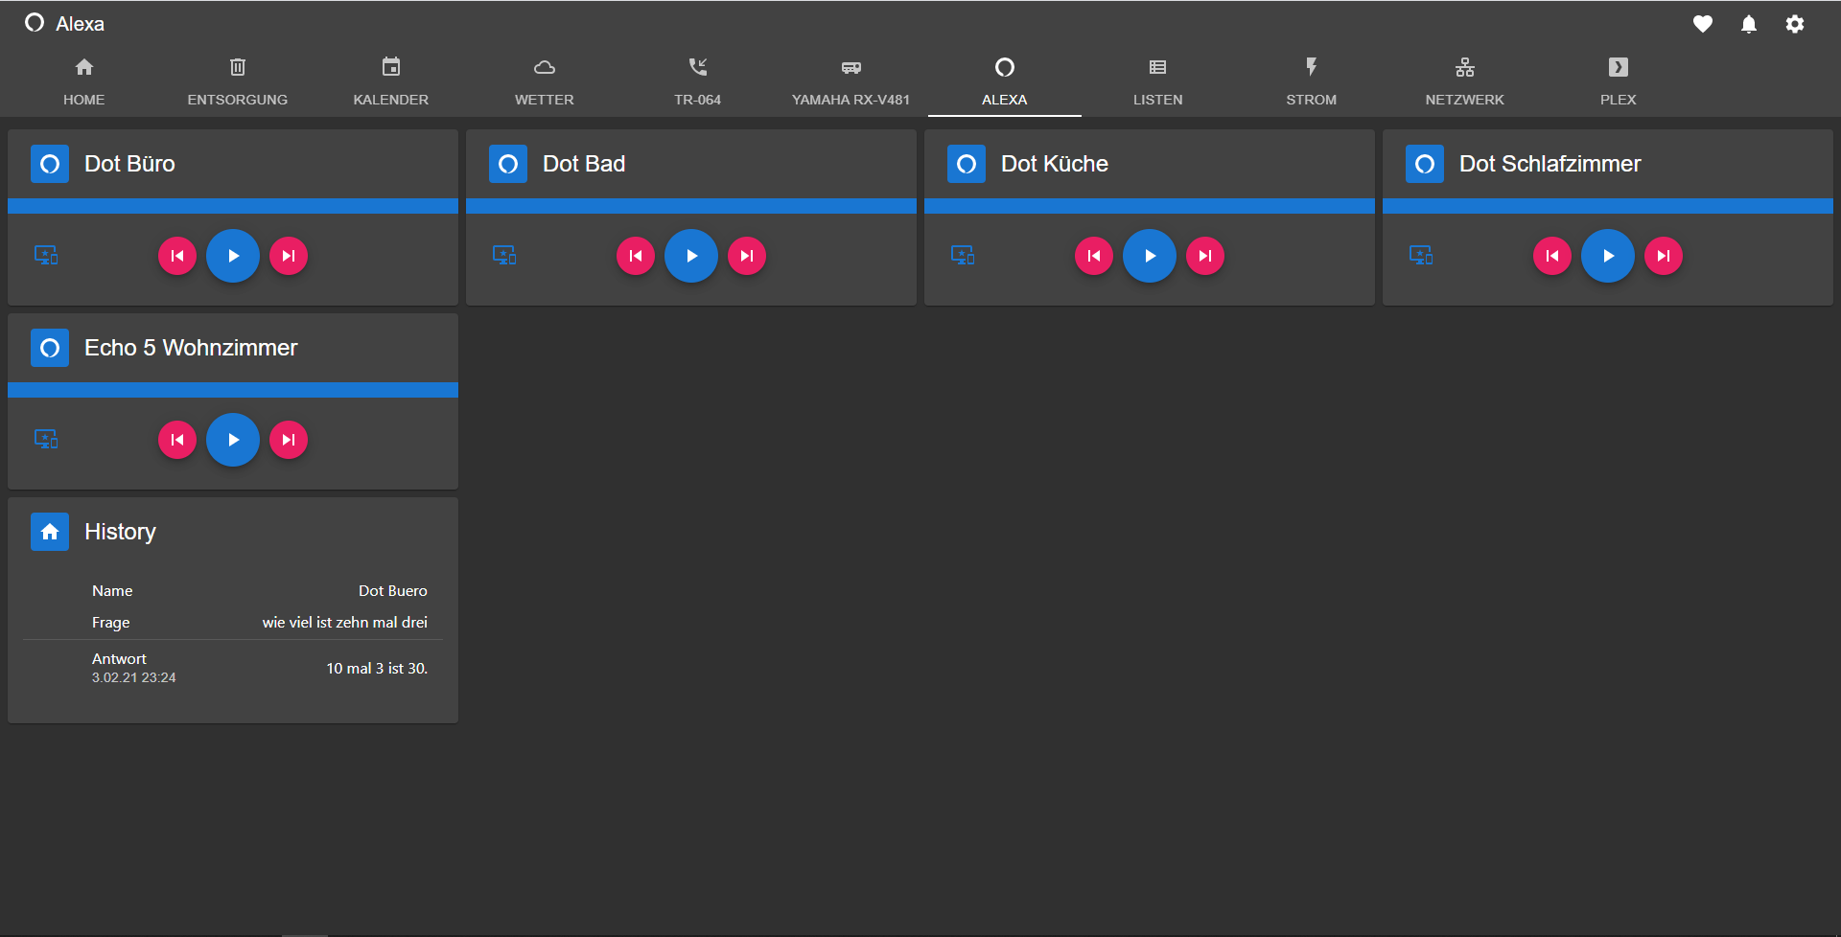Click the Dot Küche card Alexa icon
The image size is (1841, 937).
pos(967,164)
